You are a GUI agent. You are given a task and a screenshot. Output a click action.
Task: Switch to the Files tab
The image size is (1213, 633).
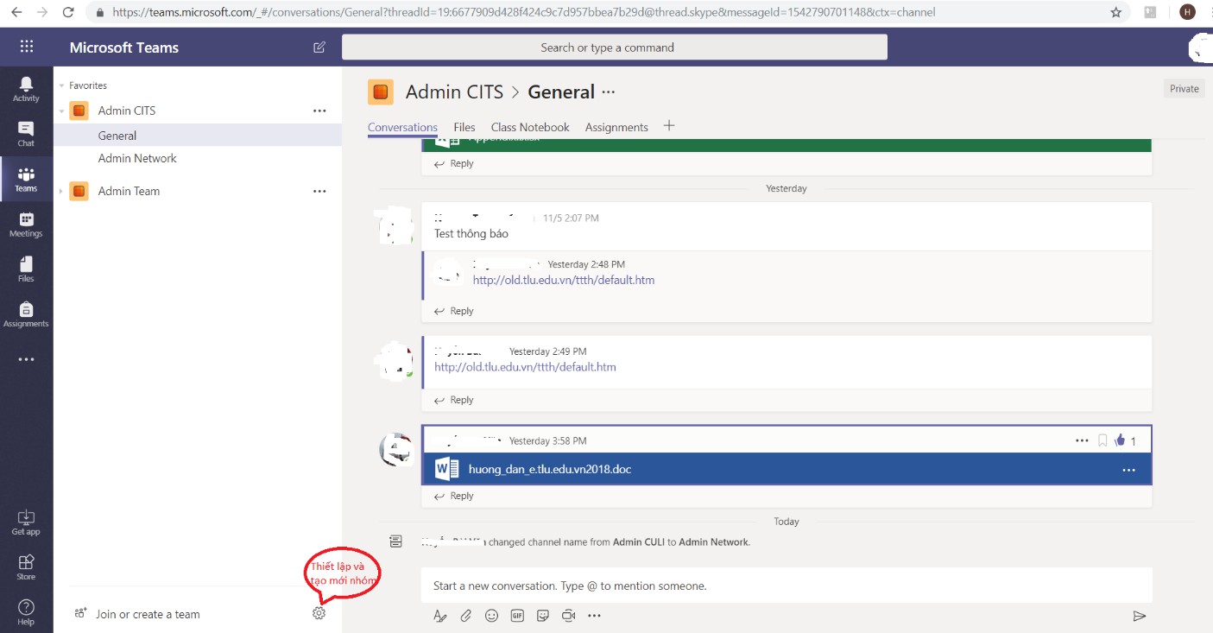[x=464, y=126]
